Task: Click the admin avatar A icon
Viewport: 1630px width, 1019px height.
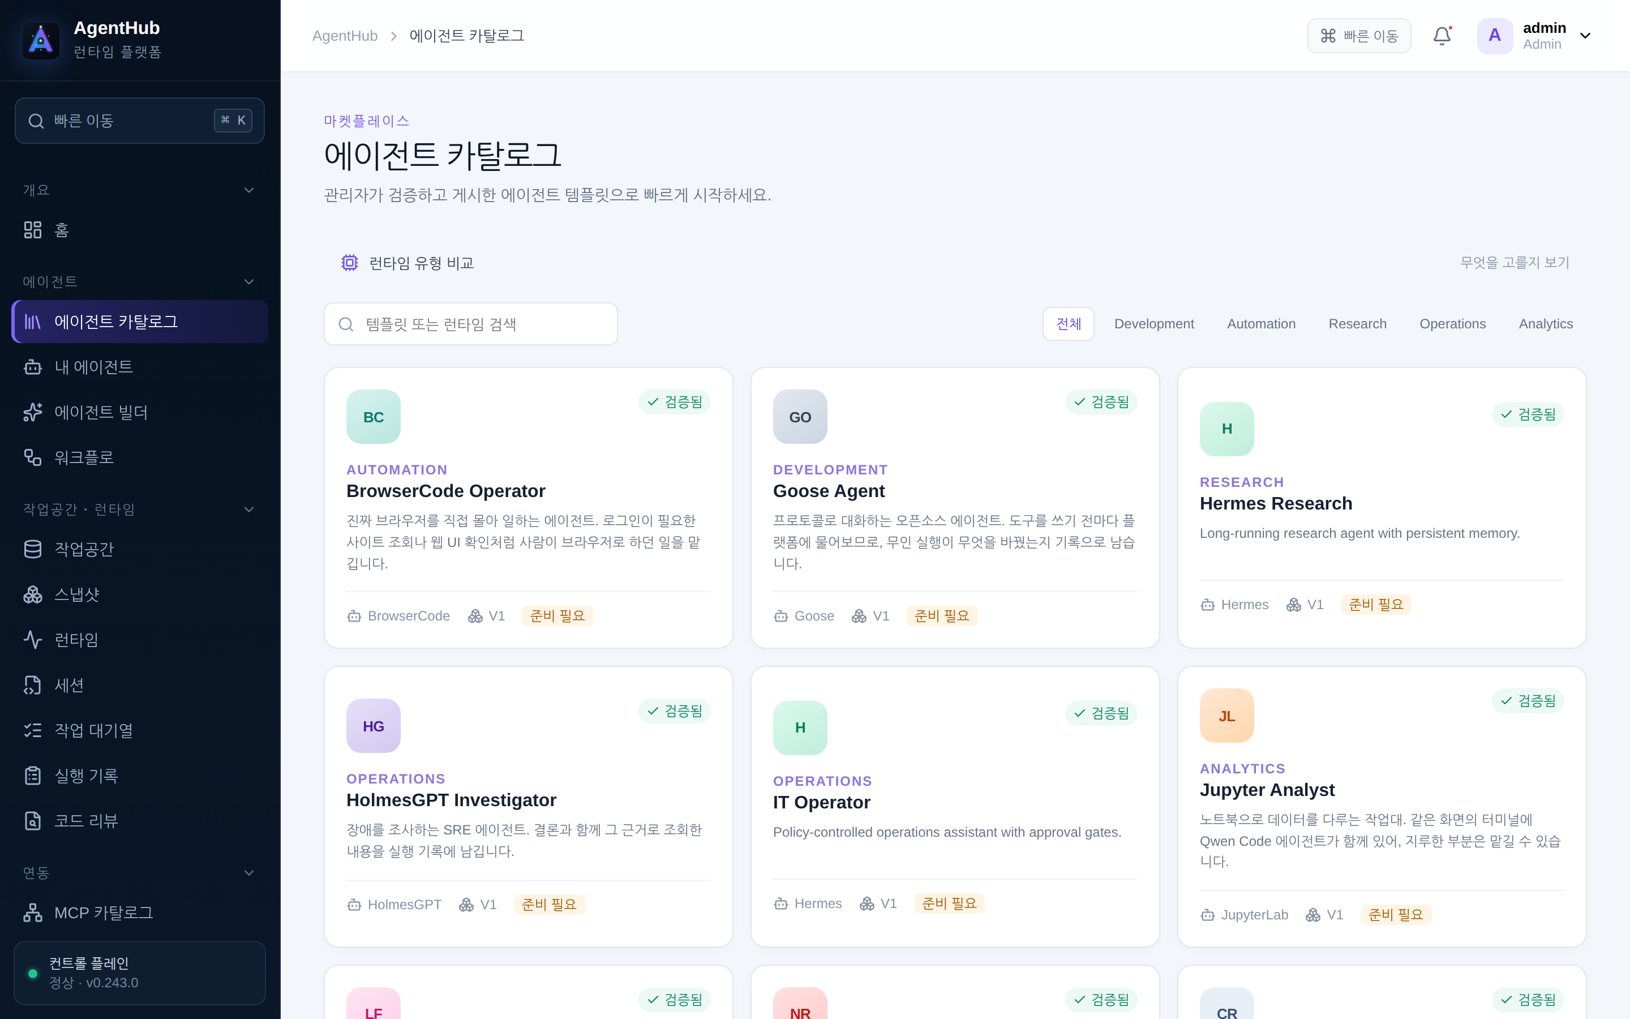Action: tap(1494, 36)
